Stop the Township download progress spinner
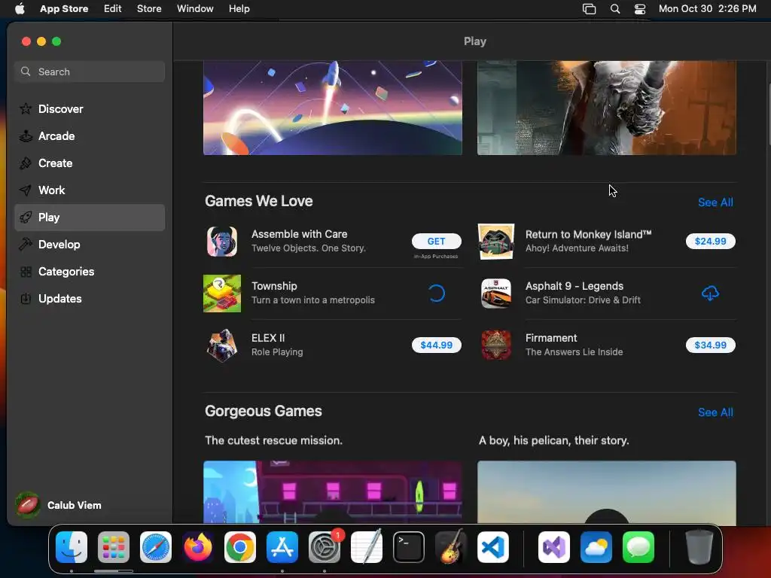The height and width of the screenshot is (578, 771). (x=436, y=294)
